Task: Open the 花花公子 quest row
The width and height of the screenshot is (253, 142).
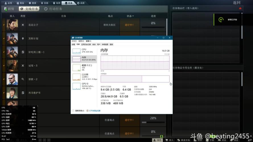Action: click(x=84, y=25)
